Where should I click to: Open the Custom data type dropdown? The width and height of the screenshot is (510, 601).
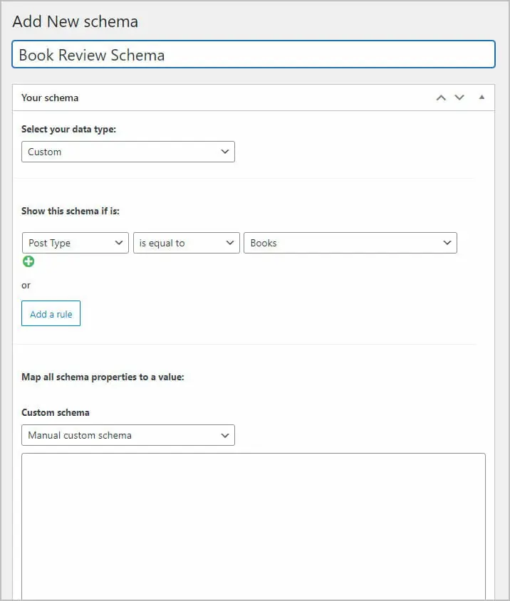(x=128, y=151)
